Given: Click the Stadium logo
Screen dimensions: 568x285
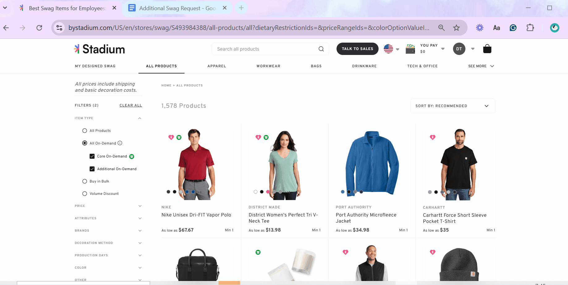Looking at the screenshot, I should (x=99, y=49).
